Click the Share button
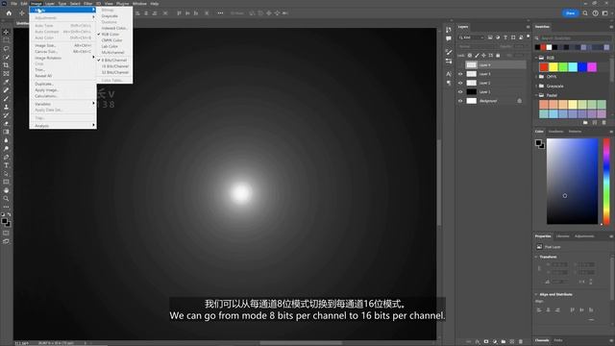Viewport: 615px width, 346px height. point(570,12)
